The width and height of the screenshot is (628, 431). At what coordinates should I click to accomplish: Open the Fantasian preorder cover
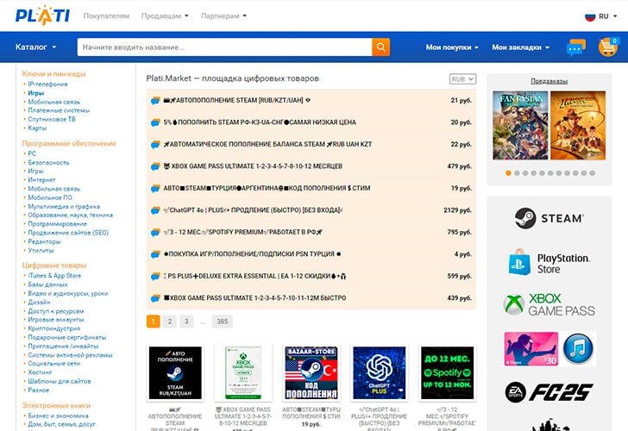coord(520,125)
